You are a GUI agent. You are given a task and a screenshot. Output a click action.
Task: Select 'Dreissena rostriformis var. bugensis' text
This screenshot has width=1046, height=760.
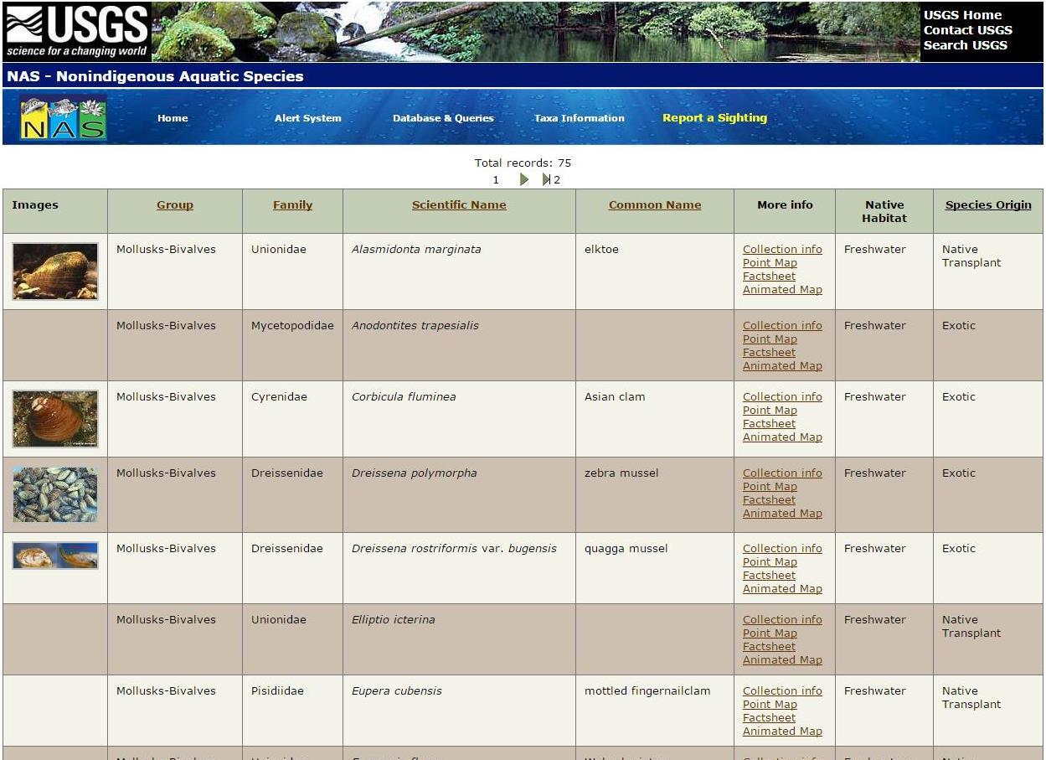[454, 548]
